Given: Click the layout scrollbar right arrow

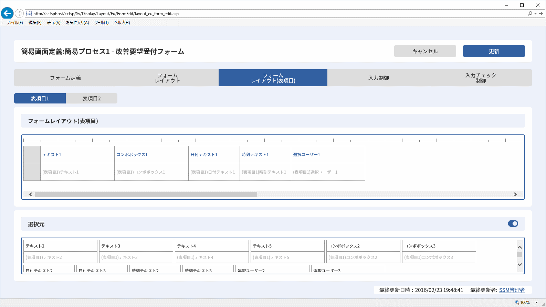Looking at the screenshot, I should pyautogui.click(x=515, y=195).
